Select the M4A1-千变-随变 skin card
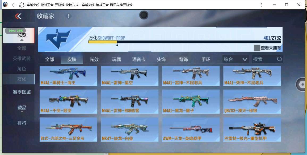 [68, 102]
